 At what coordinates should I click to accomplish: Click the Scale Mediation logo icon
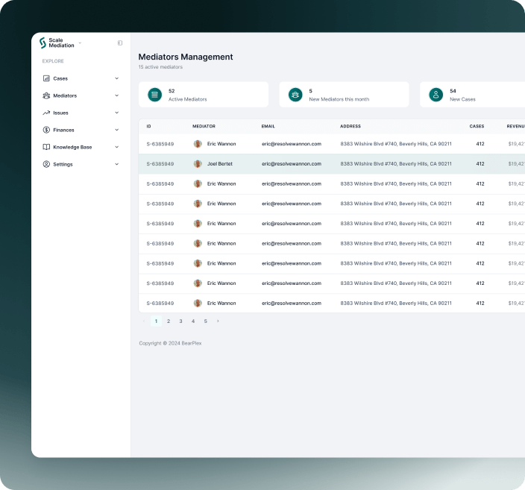(x=43, y=43)
